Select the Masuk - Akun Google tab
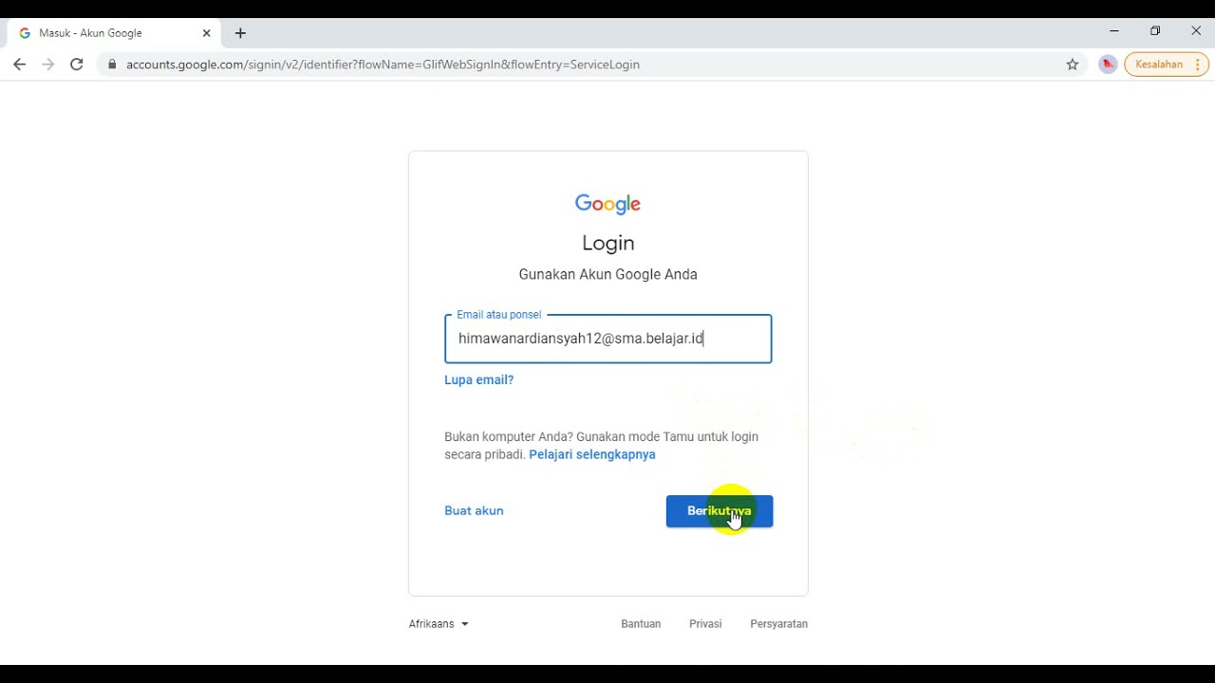 pyautogui.click(x=114, y=33)
